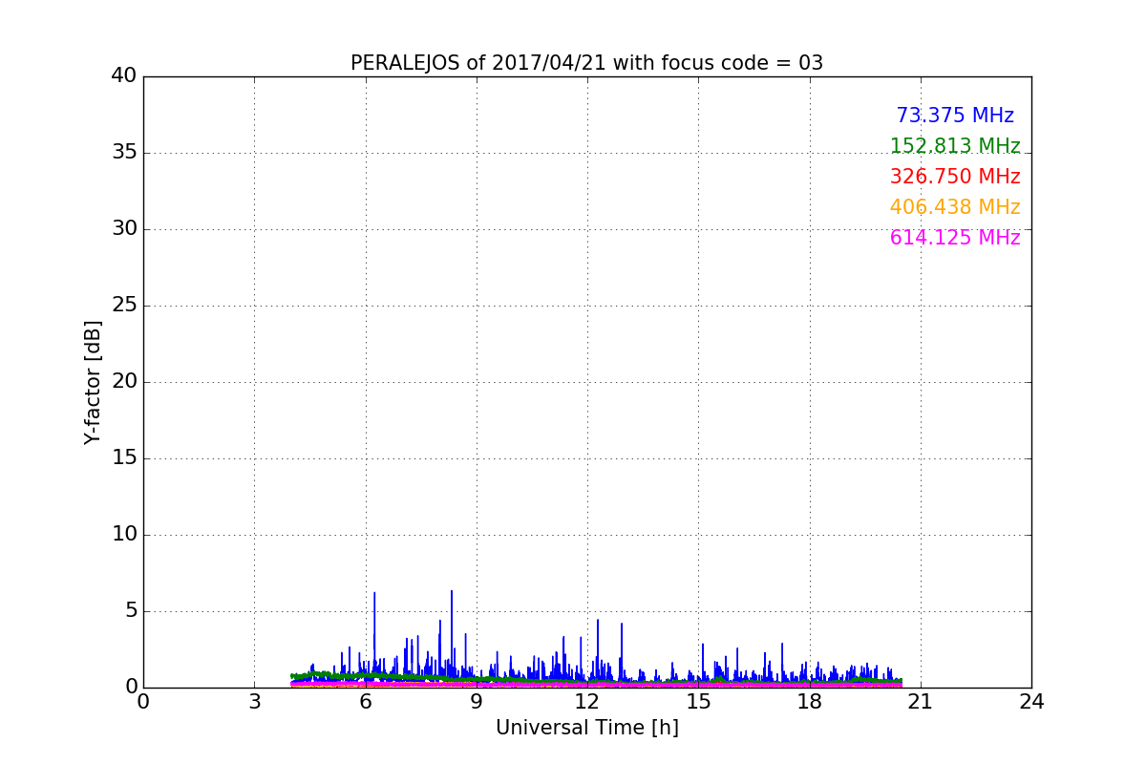Select the 326.750 MHz legend entry
This screenshot has width=1146, height=764.
955,177
